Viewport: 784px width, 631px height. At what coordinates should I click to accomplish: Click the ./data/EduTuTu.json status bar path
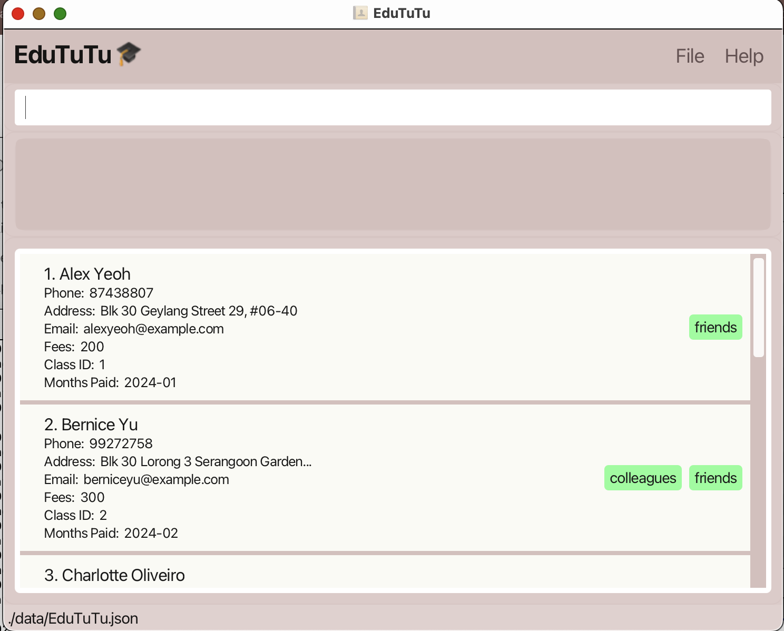click(x=73, y=618)
